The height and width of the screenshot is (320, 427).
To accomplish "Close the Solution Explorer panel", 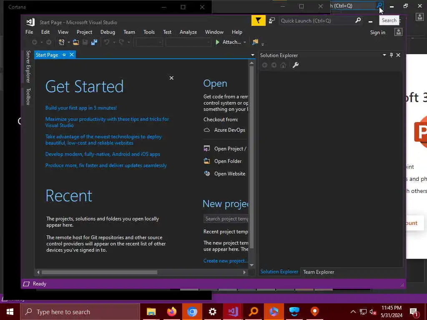I will [x=398, y=55].
